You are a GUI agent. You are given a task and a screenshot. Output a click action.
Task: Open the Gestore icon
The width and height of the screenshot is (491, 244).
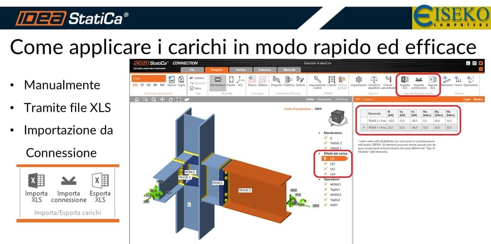[x=300, y=81]
